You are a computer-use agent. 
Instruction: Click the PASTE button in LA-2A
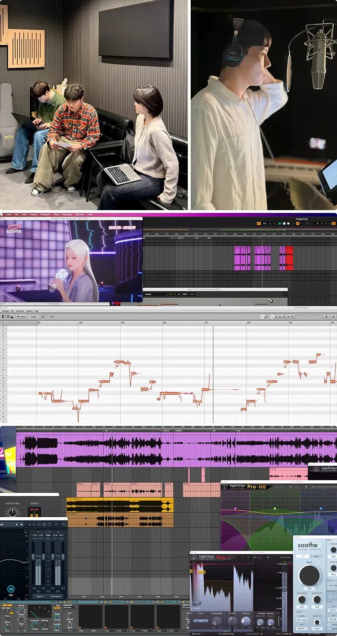tap(192, 294)
